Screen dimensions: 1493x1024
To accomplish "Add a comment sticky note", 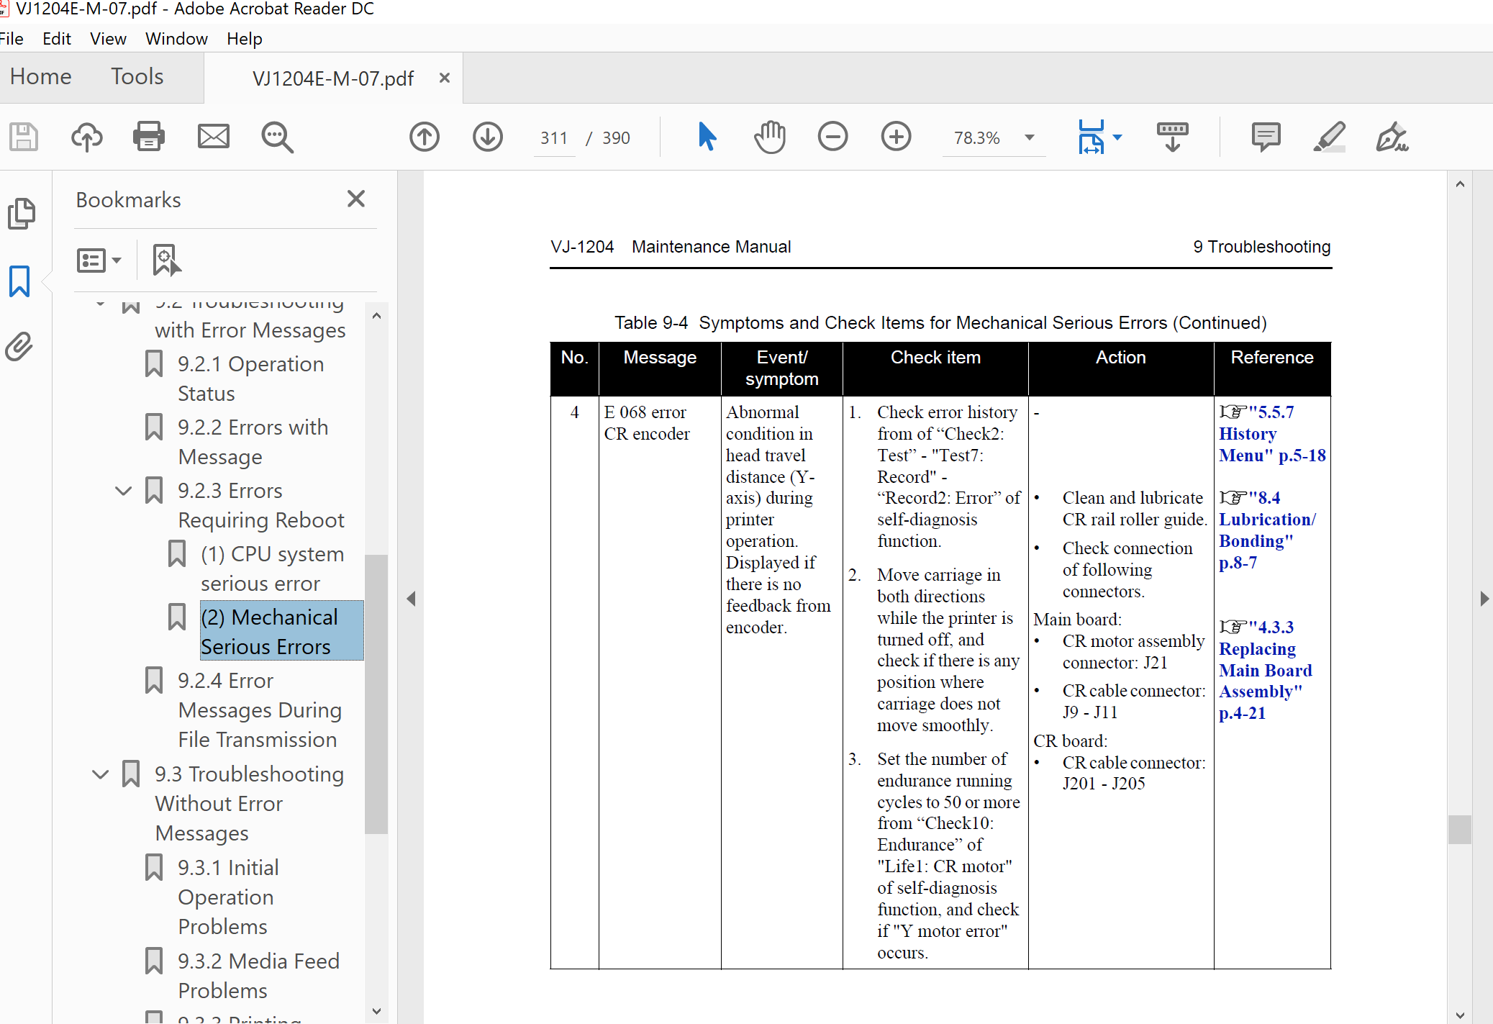I will pos(1266,137).
